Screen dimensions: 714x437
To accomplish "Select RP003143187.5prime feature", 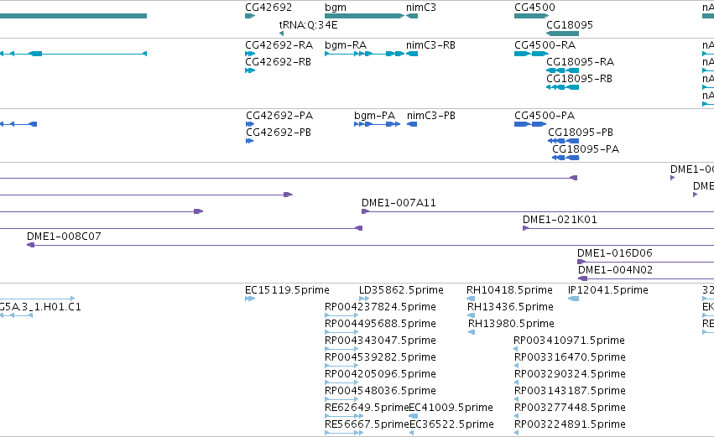I will coord(516,399).
